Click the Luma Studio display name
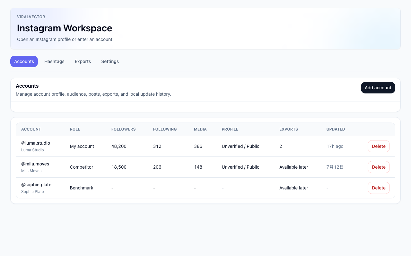This screenshot has width=411, height=256. pyautogui.click(x=32, y=150)
